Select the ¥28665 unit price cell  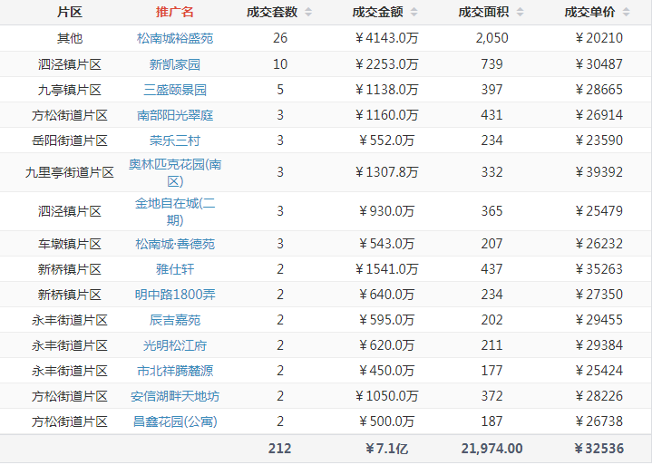coord(598,90)
